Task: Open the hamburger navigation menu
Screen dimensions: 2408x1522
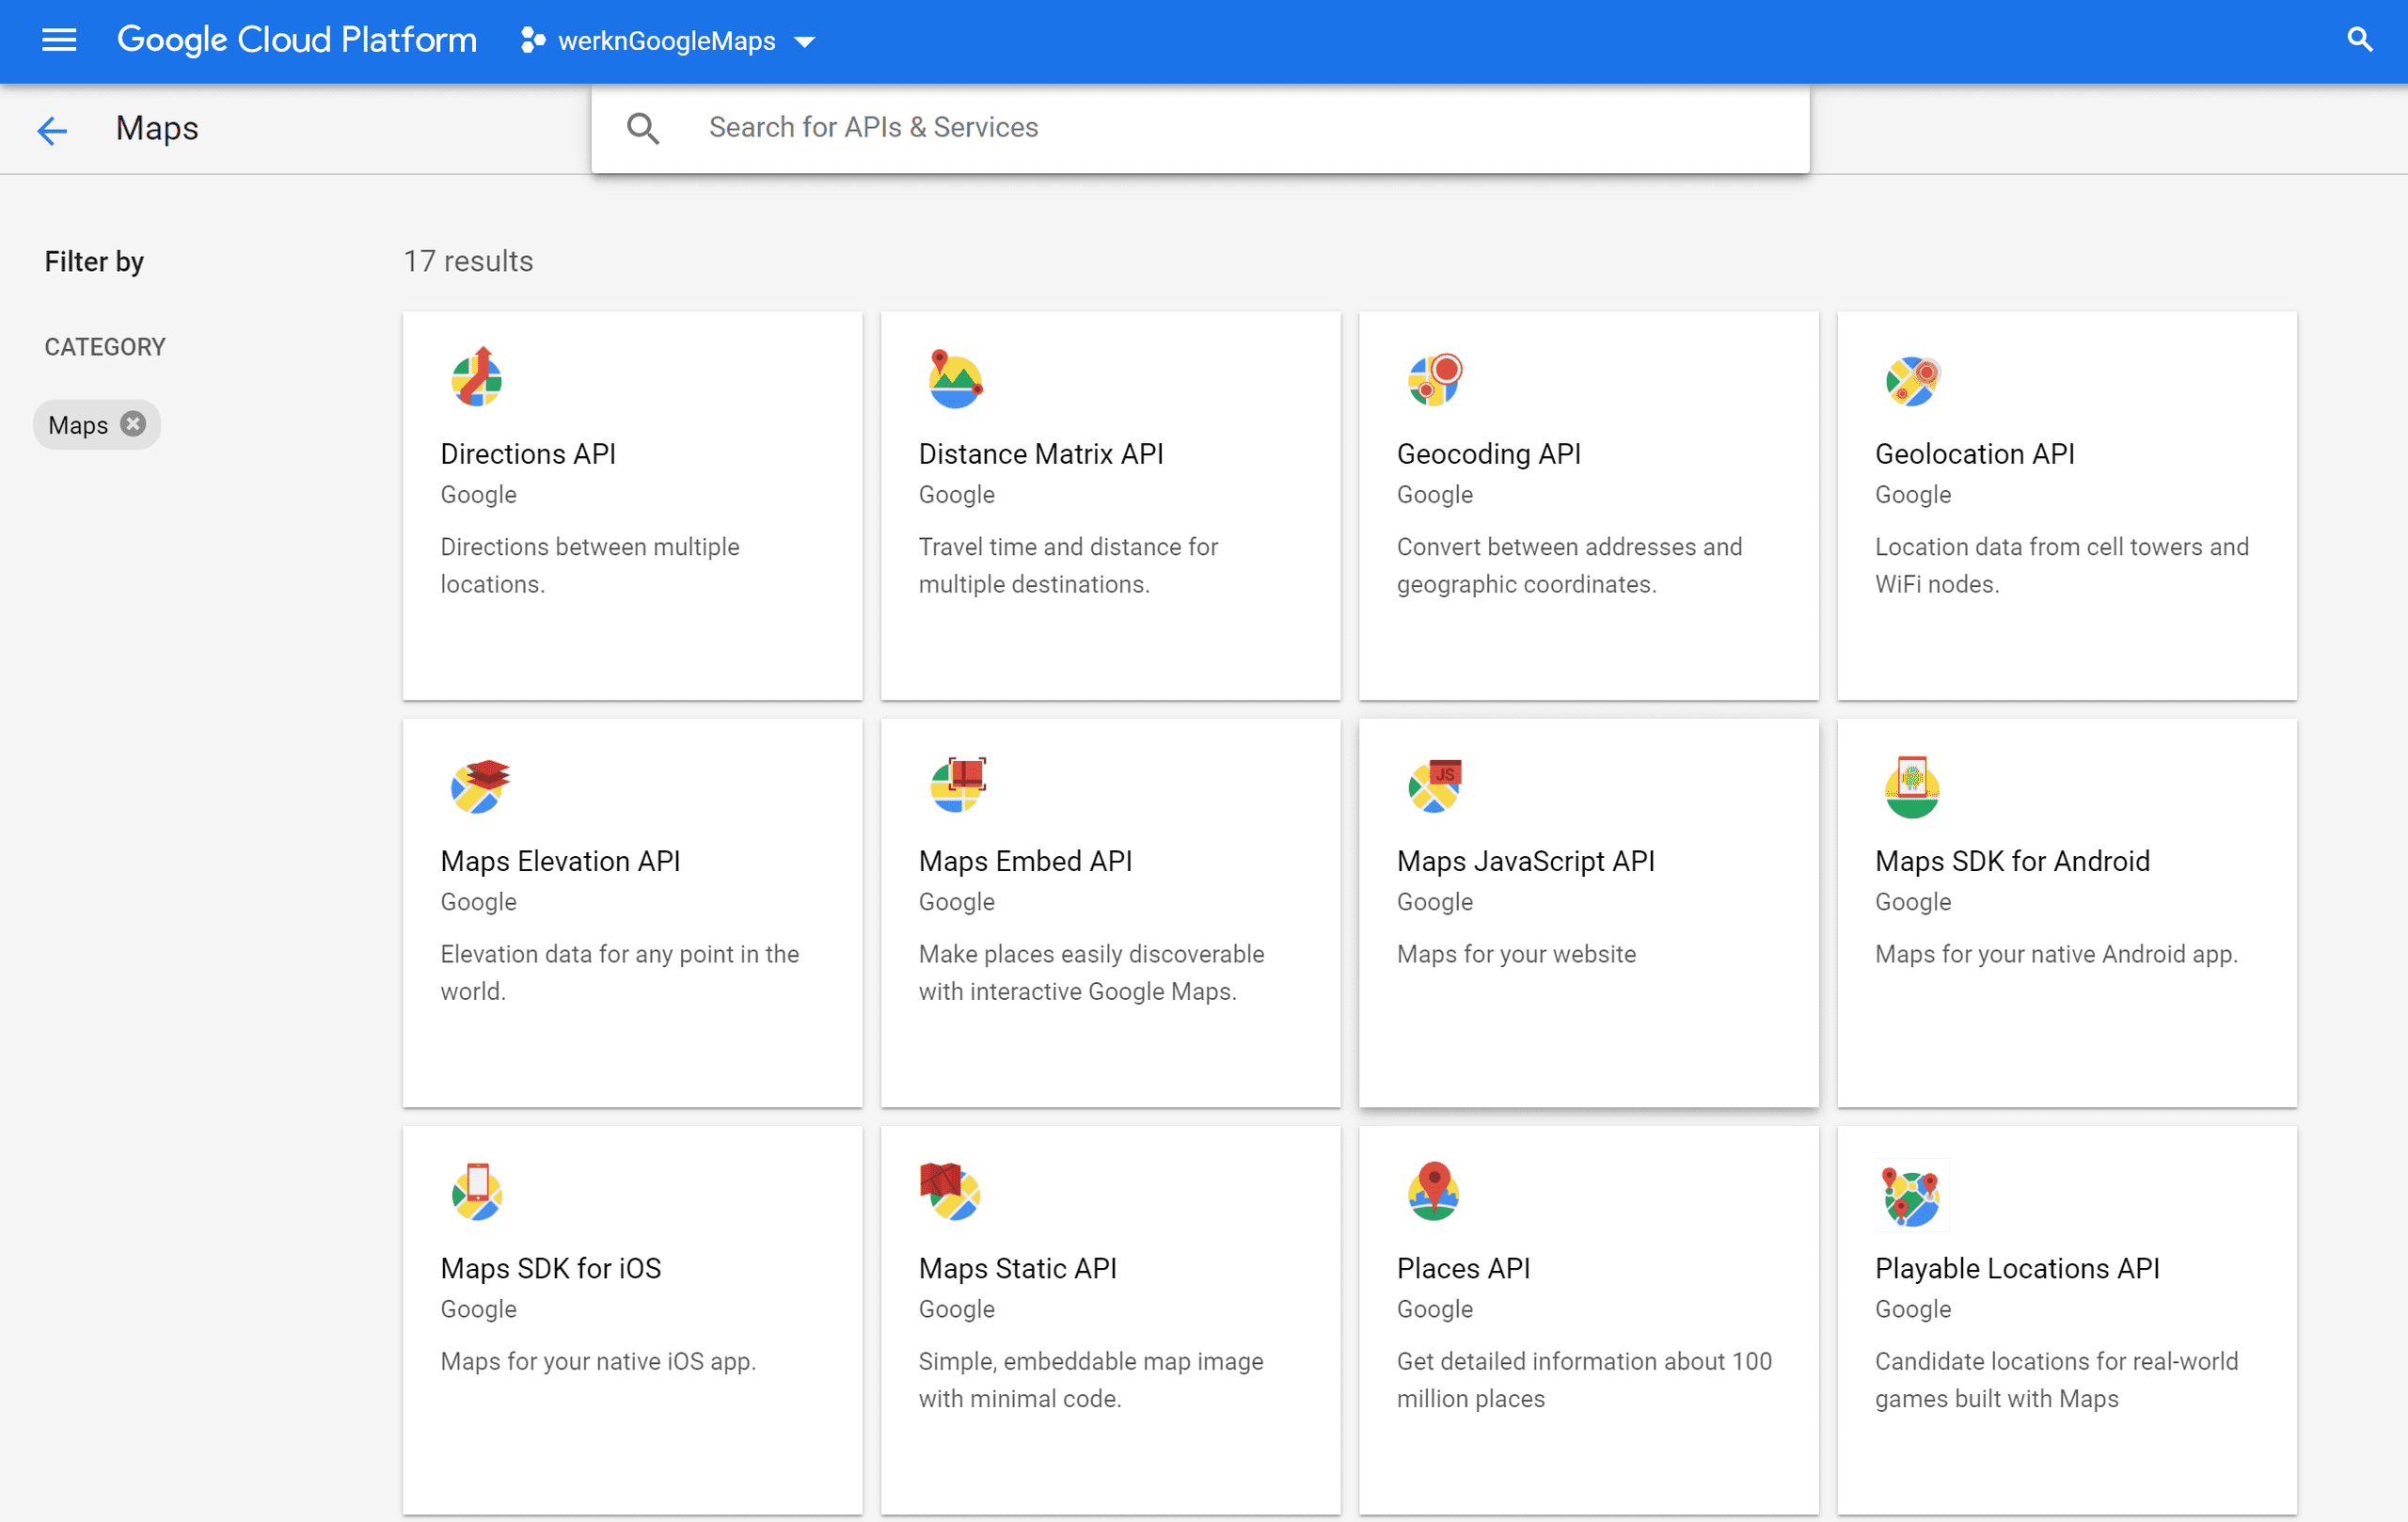Action: (59, 40)
